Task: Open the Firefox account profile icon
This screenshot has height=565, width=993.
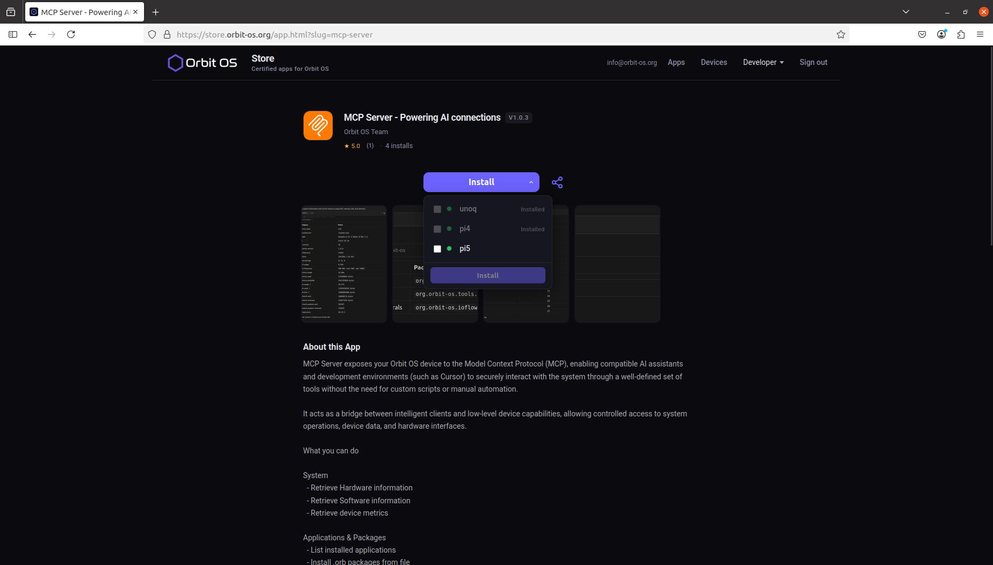Action: (x=941, y=34)
